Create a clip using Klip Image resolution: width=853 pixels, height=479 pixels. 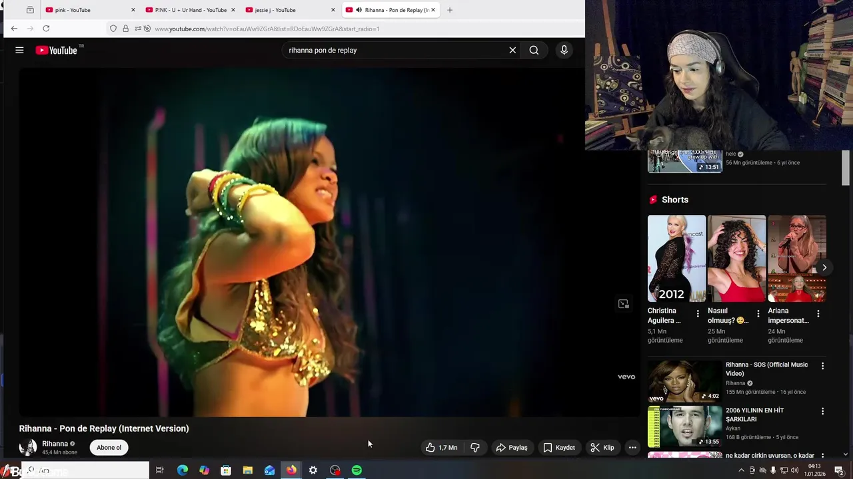click(602, 448)
